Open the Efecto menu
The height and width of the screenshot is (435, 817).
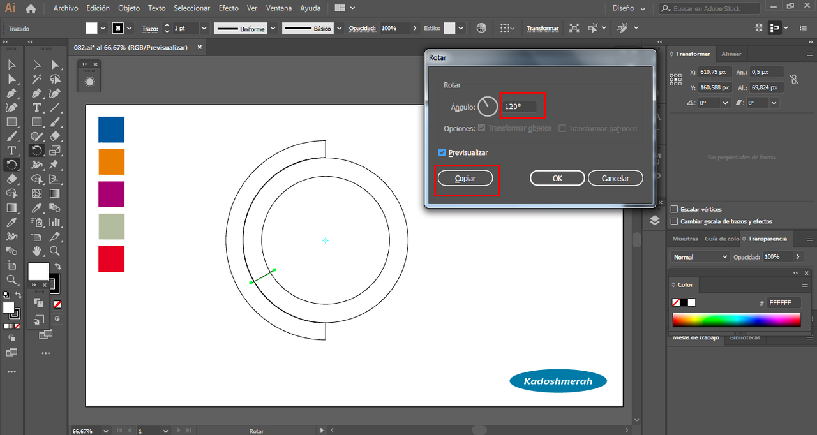coord(229,8)
